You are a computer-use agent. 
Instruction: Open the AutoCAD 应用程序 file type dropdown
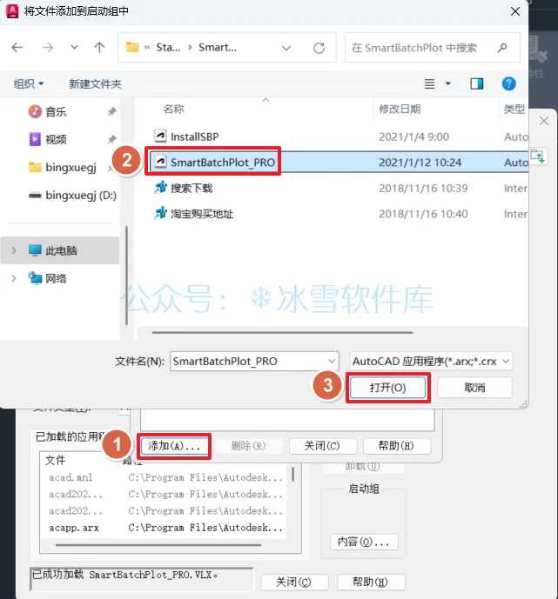point(431,361)
